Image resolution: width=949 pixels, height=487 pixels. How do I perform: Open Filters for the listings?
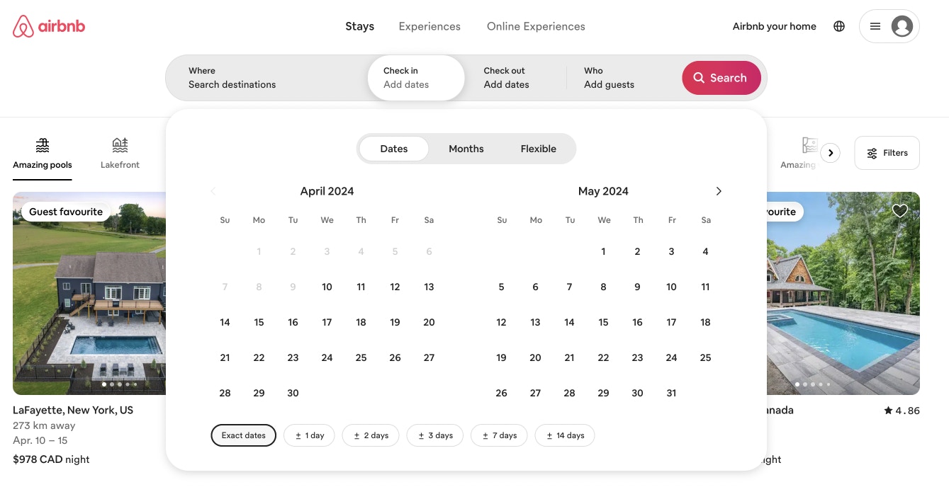(887, 153)
